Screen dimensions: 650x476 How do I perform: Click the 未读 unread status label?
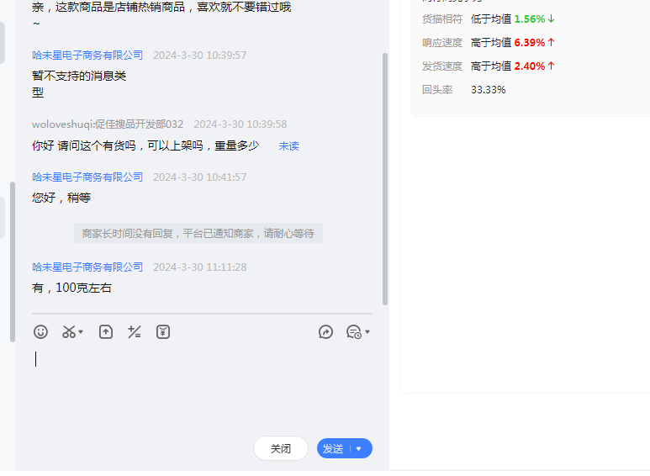(x=288, y=146)
